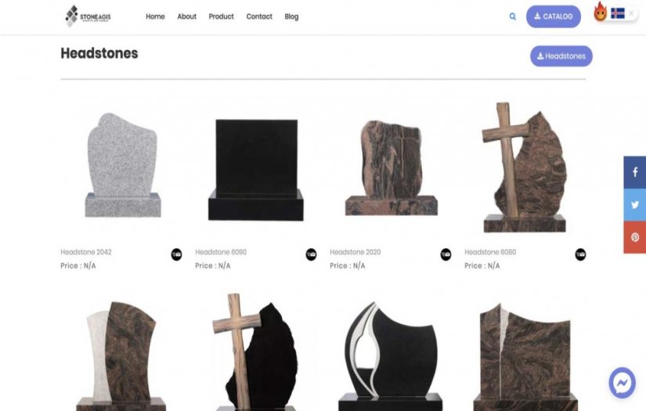This screenshot has height=411, width=646.
Task: Click the Headstones download button
Action: click(561, 56)
